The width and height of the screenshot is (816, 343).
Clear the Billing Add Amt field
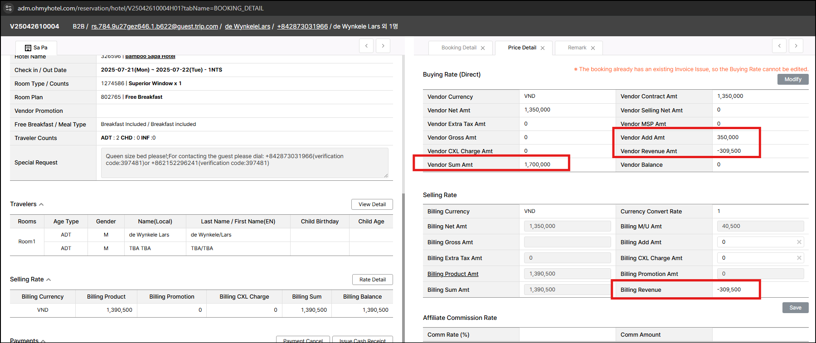click(799, 242)
